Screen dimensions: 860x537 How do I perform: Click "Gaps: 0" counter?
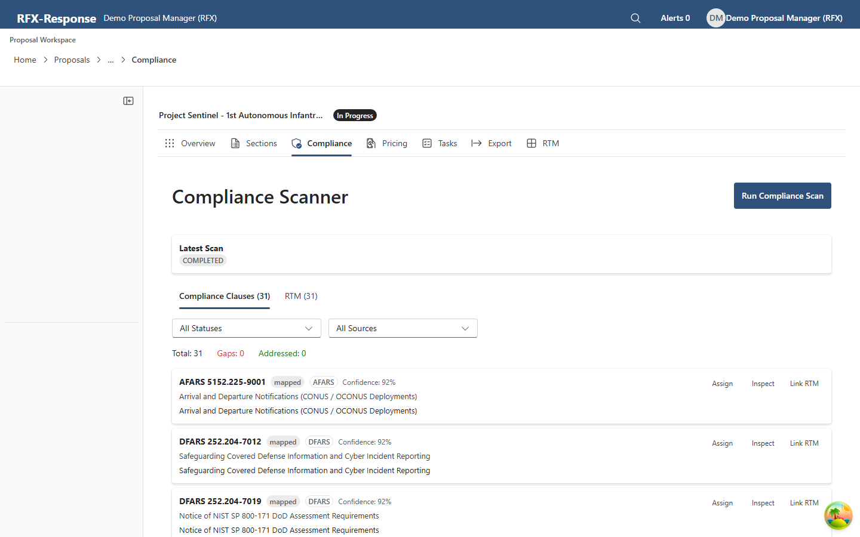231,353
